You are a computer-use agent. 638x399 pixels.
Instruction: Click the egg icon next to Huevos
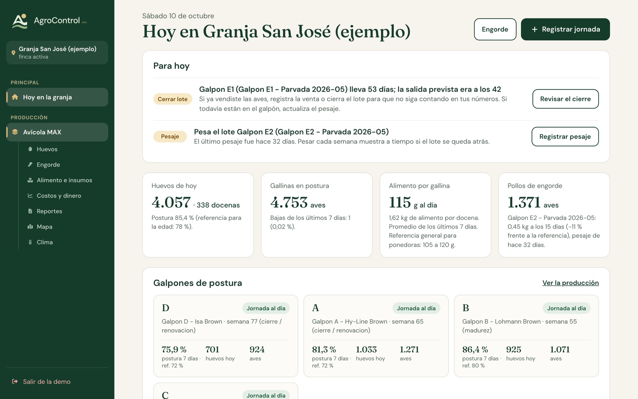point(30,149)
